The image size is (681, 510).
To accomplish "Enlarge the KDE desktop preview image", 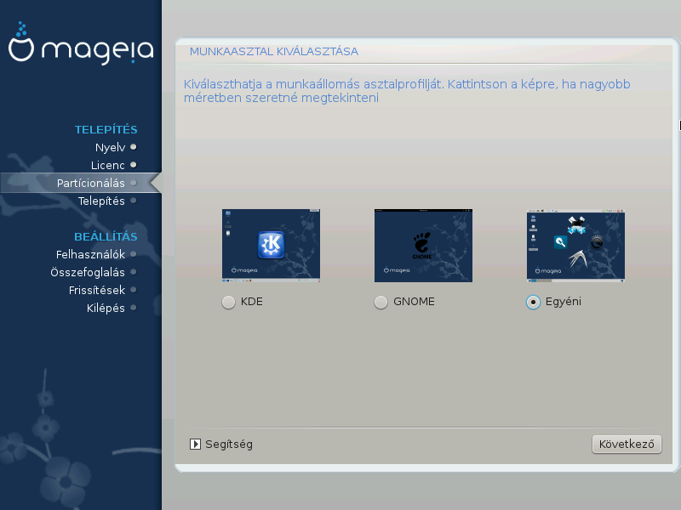I will (x=271, y=246).
